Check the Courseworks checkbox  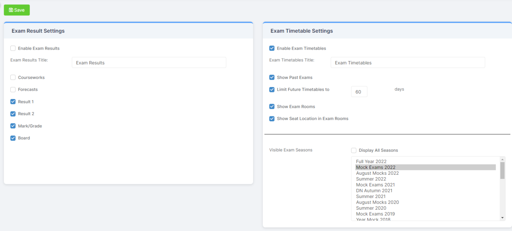click(13, 77)
